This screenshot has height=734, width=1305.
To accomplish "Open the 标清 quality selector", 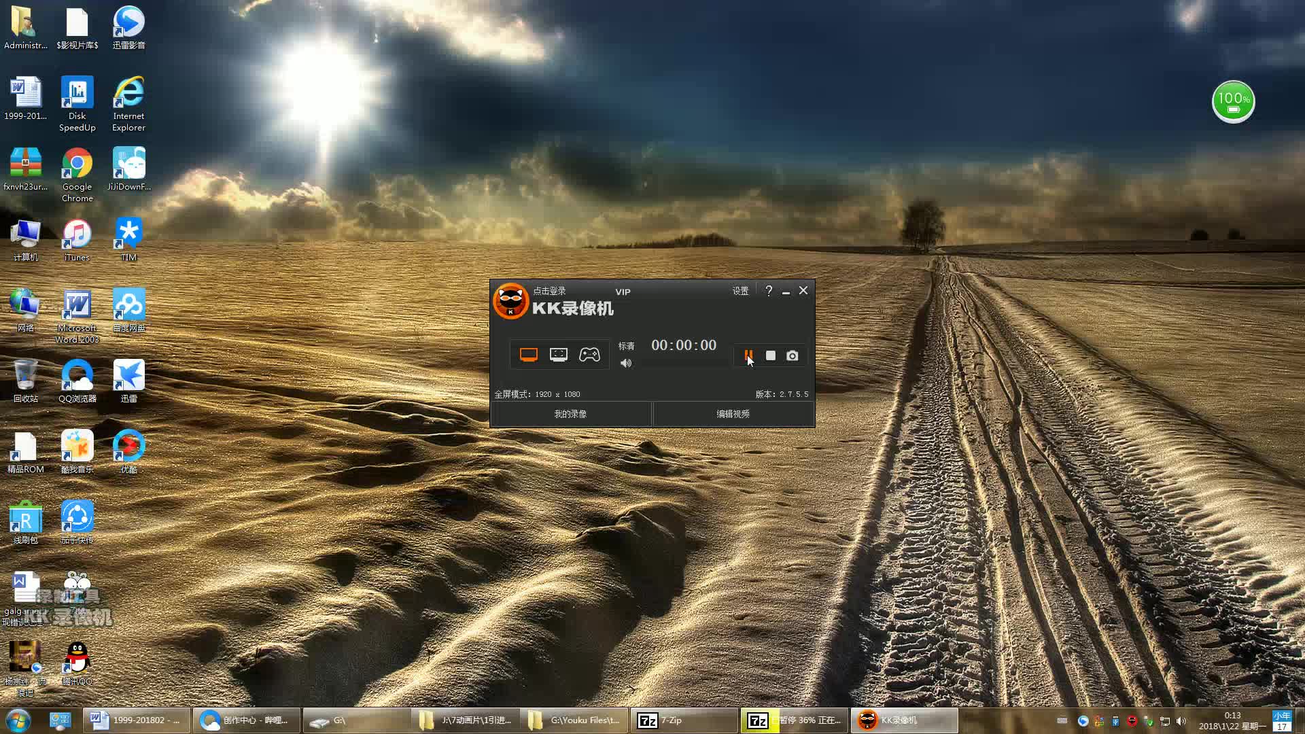I will pyautogui.click(x=626, y=346).
